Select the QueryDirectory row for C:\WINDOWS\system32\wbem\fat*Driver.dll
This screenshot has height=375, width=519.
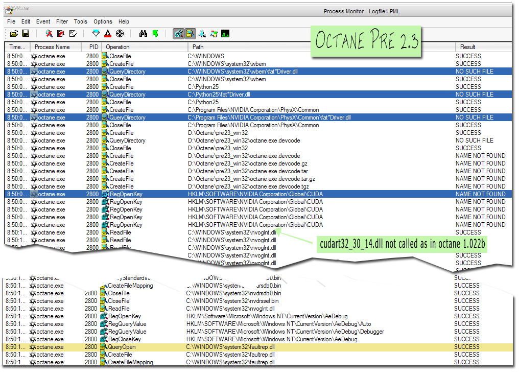(258, 72)
